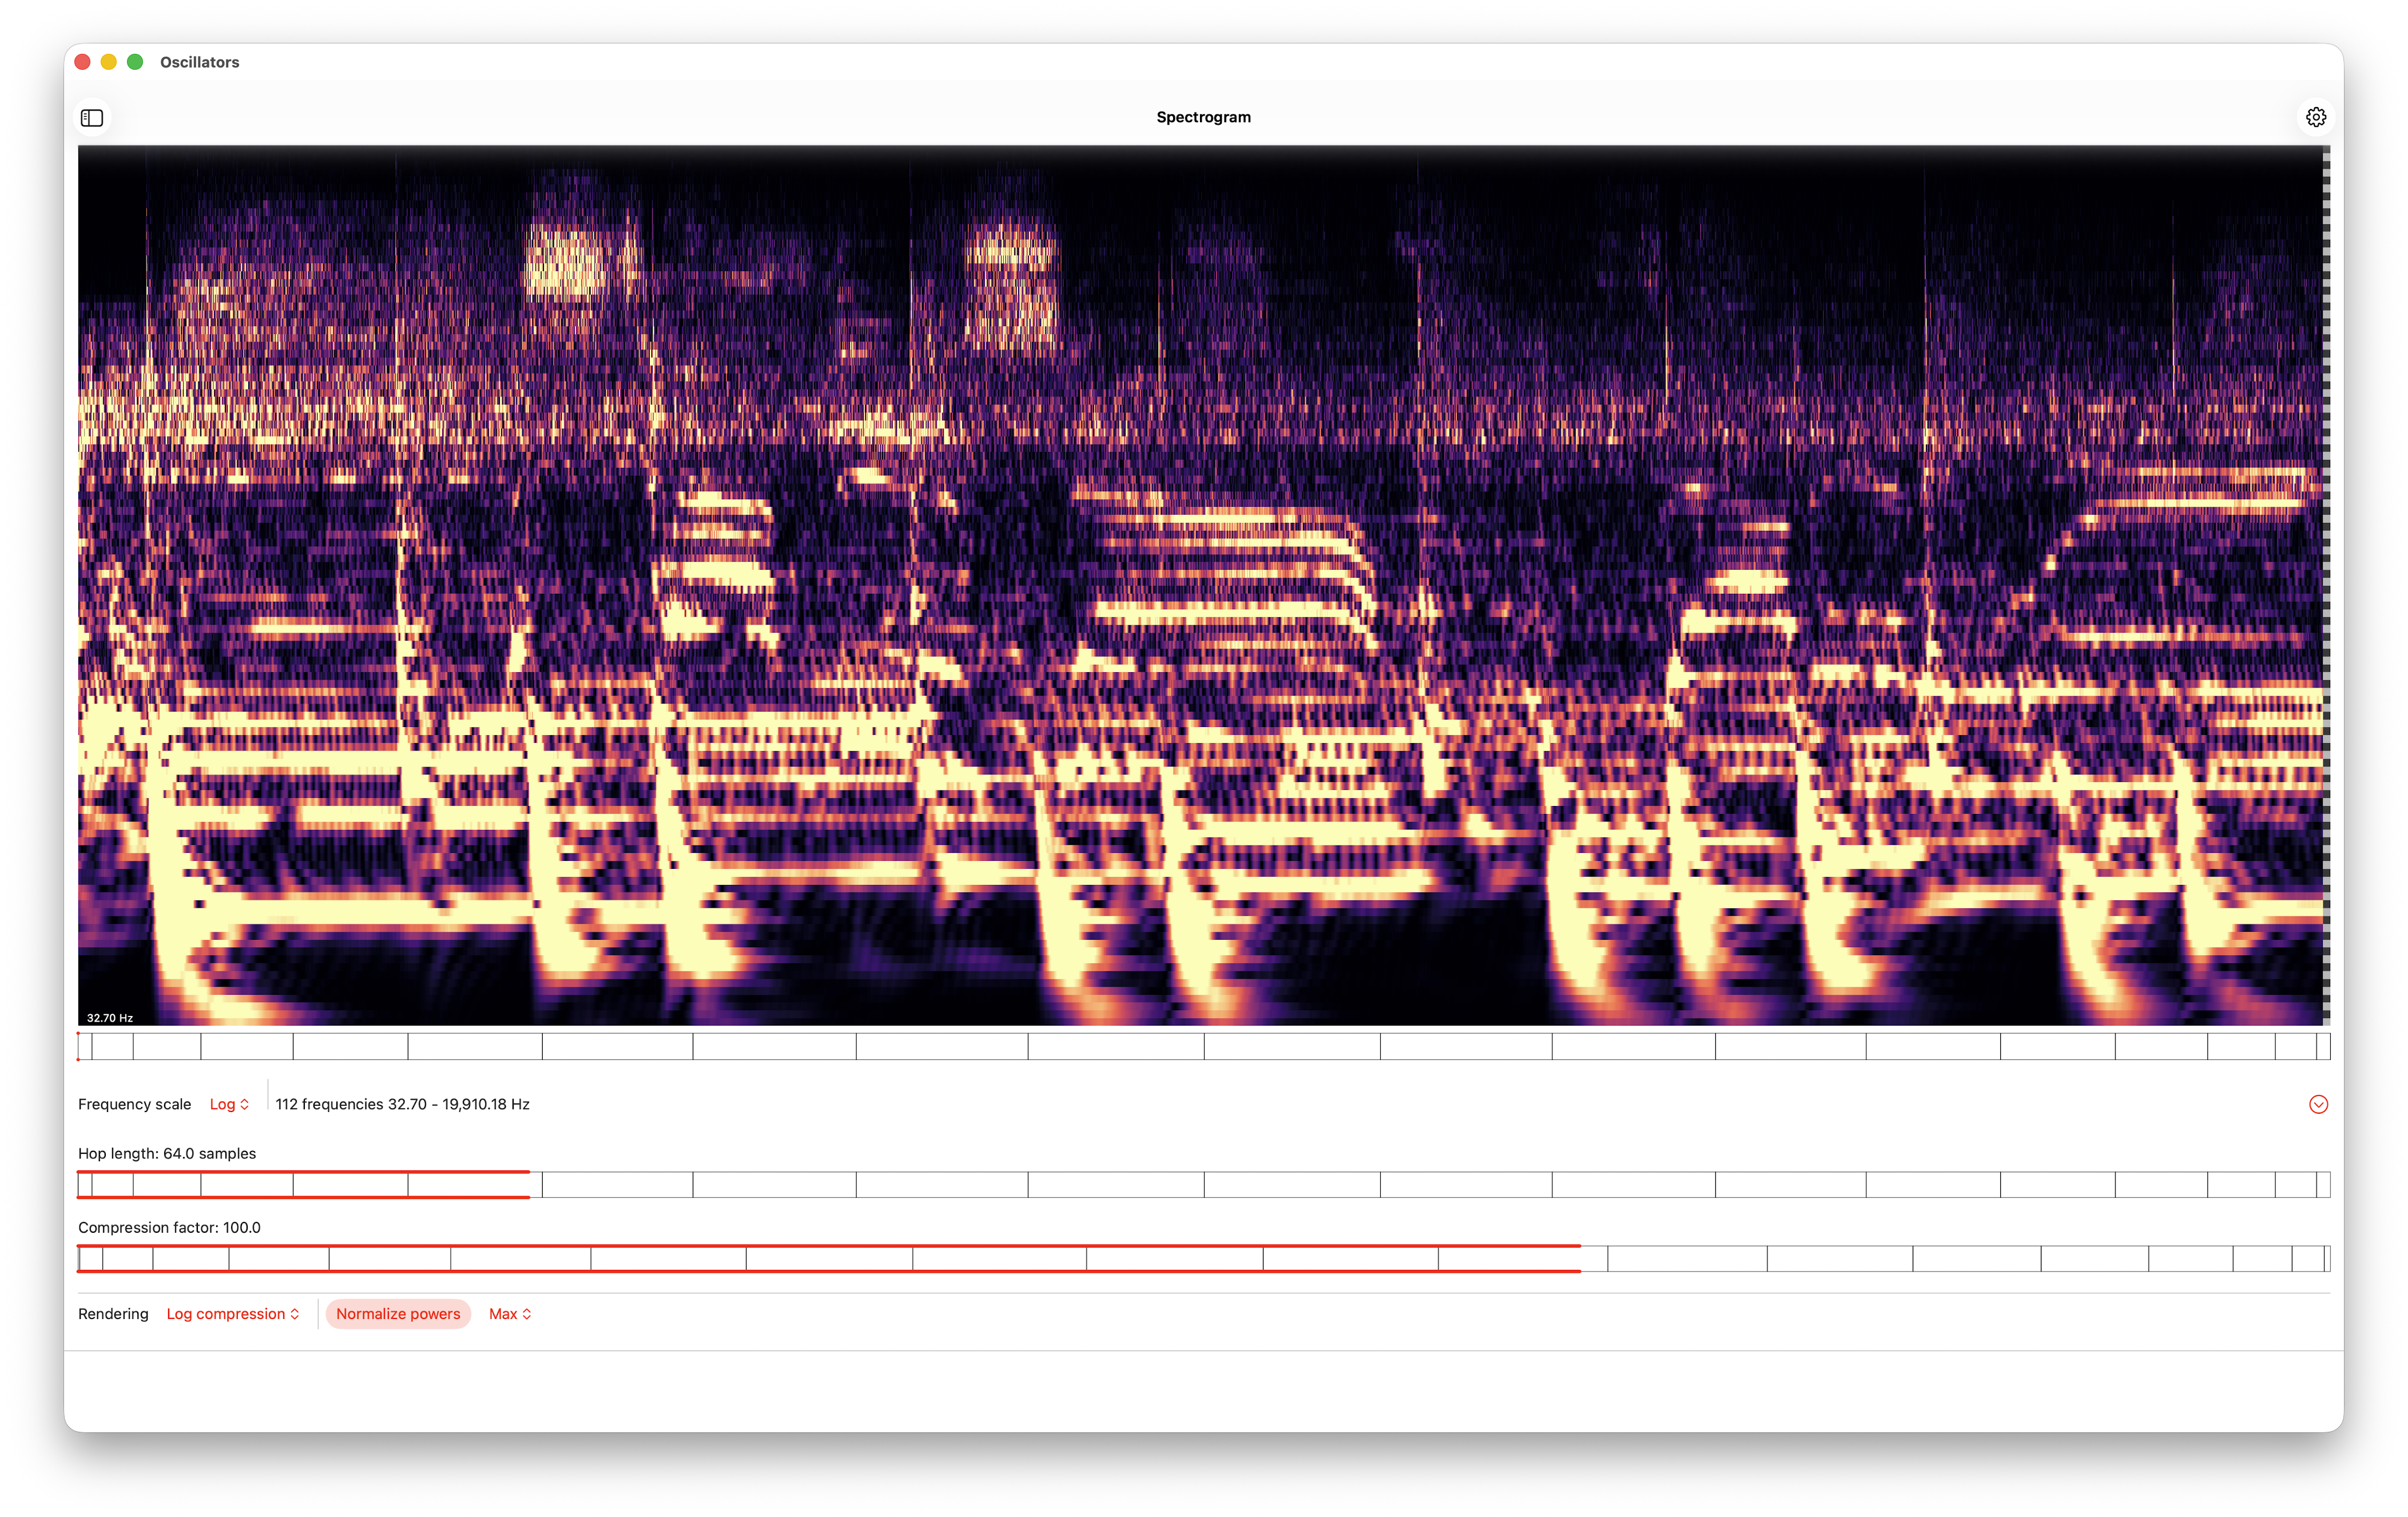Open the Log compression rendering dropdown
This screenshot has width=2408, height=1517.
[233, 1314]
